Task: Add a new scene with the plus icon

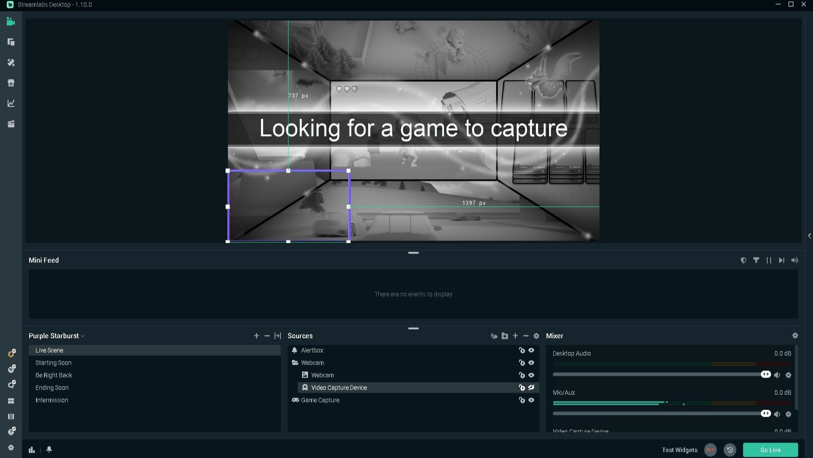Action: click(256, 336)
